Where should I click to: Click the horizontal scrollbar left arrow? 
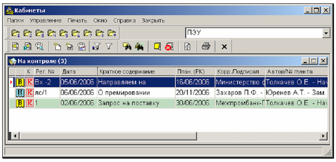(x=15, y=136)
